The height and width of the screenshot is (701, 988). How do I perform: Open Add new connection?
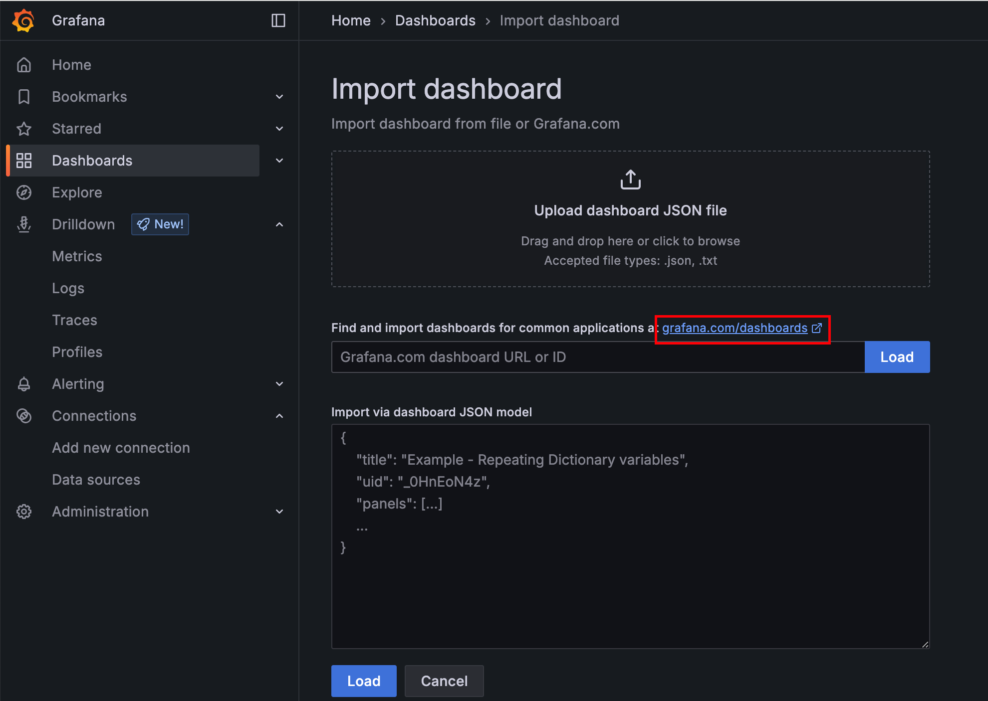click(x=121, y=448)
